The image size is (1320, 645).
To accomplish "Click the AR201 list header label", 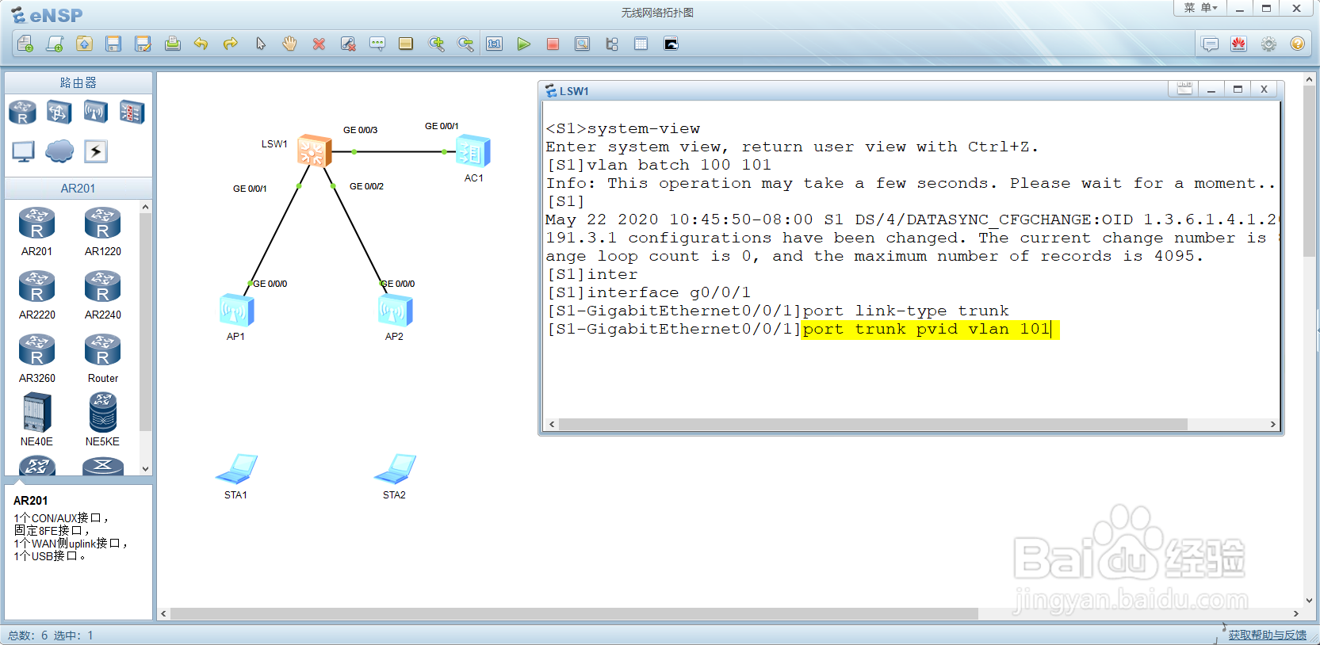I will pyautogui.click(x=78, y=188).
